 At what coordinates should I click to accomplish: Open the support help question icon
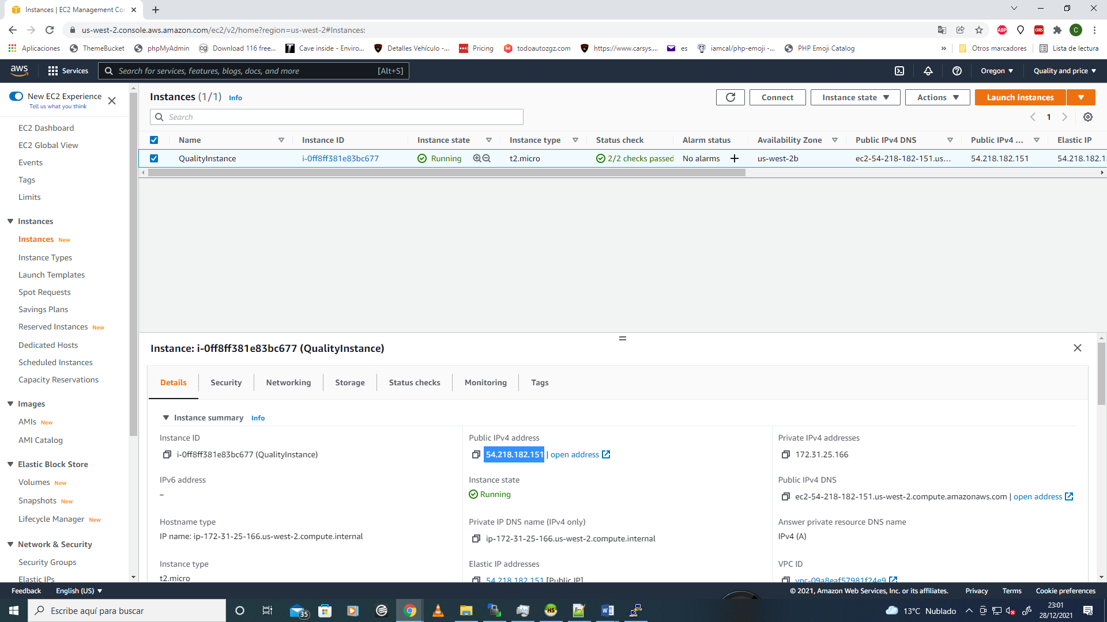[957, 71]
